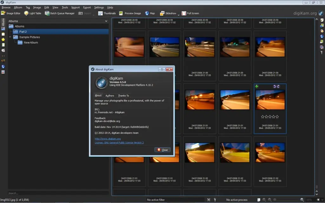The width and height of the screenshot is (325, 203).
Task: Toggle the green pick label on the selected image
Action: tap(256, 86)
